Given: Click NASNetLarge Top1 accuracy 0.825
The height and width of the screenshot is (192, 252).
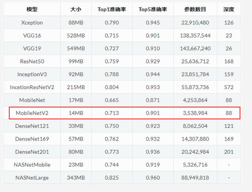Looking at the screenshot, I should pyautogui.click(x=112, y=178).
